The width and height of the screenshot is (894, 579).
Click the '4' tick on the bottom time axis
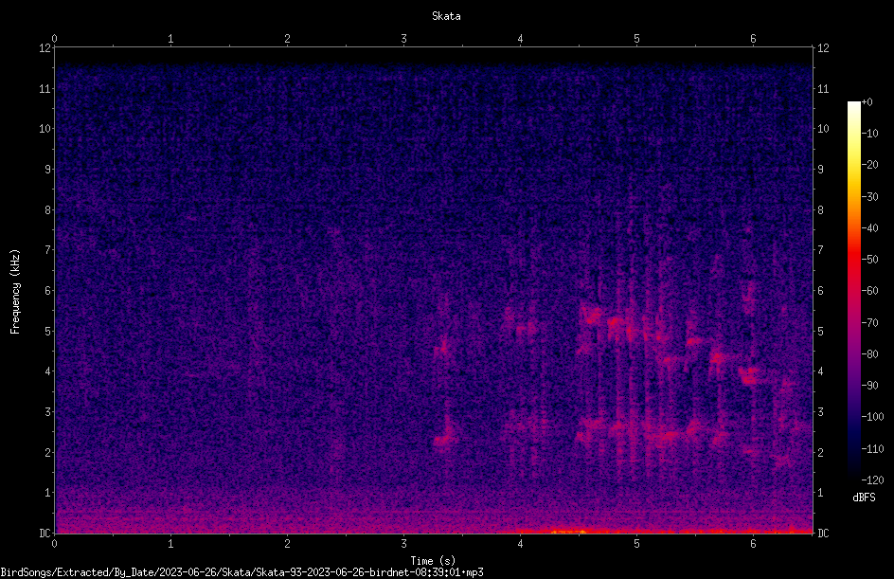[x=520, y=544]
